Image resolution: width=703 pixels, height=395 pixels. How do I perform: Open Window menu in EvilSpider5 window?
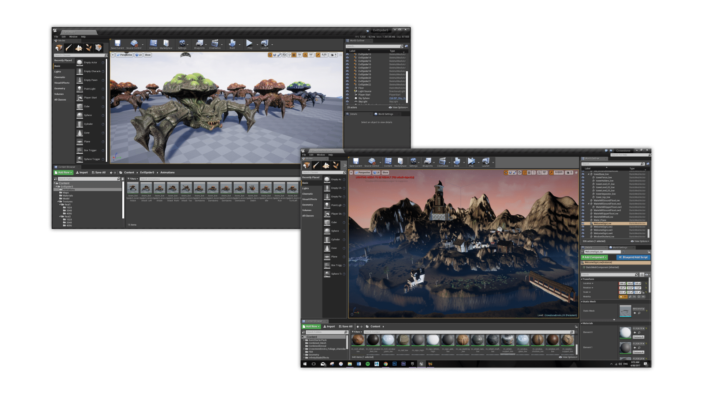pos(73,37)
